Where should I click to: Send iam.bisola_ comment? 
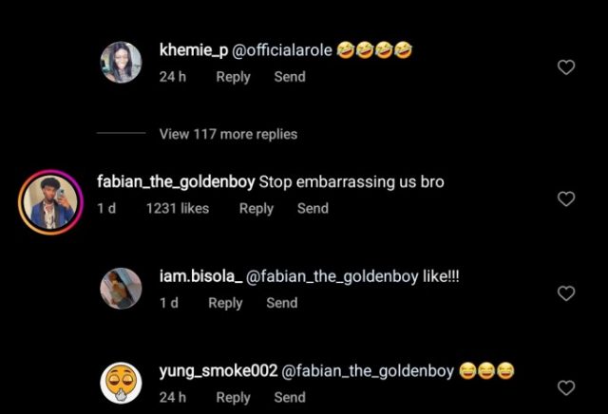pos(282,303)
